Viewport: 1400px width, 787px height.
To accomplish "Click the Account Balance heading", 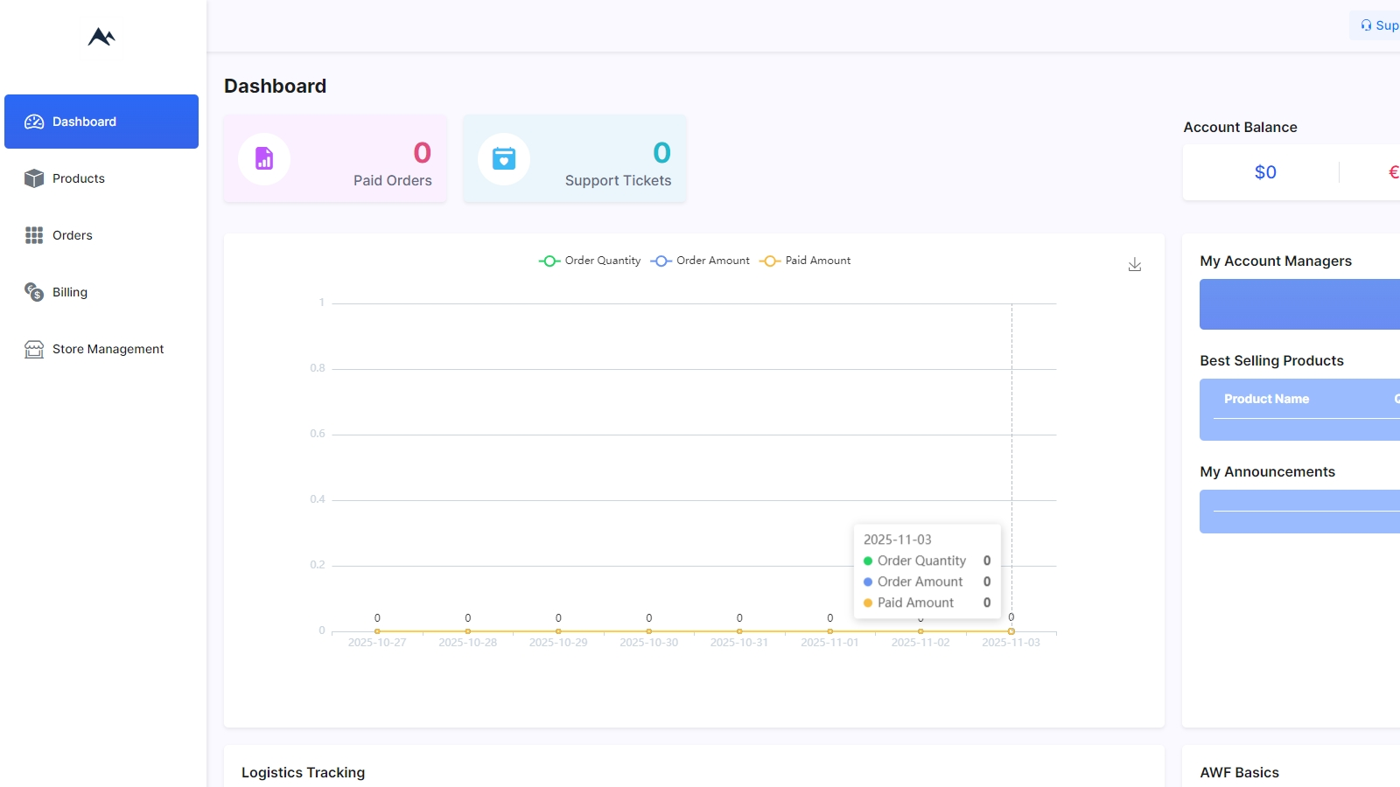I will tap(1240, 127).
